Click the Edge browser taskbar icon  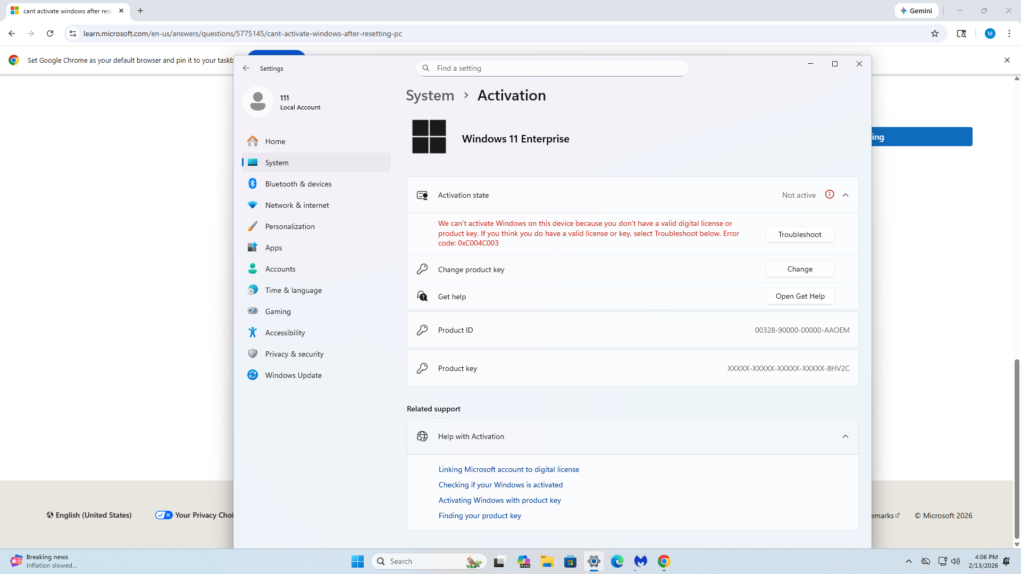(617, 561)
